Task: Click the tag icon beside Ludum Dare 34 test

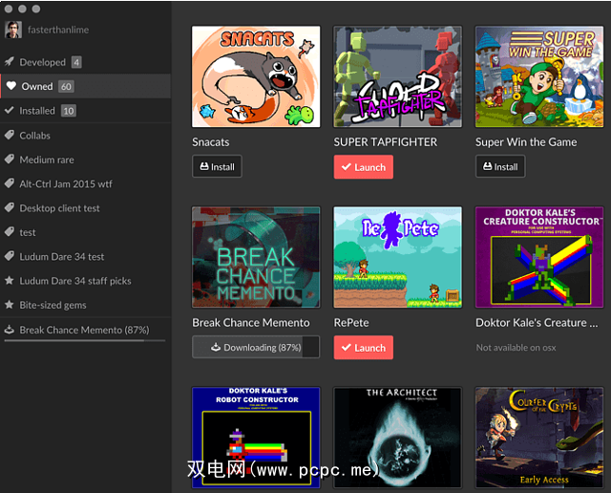Action: coord(10,256)
